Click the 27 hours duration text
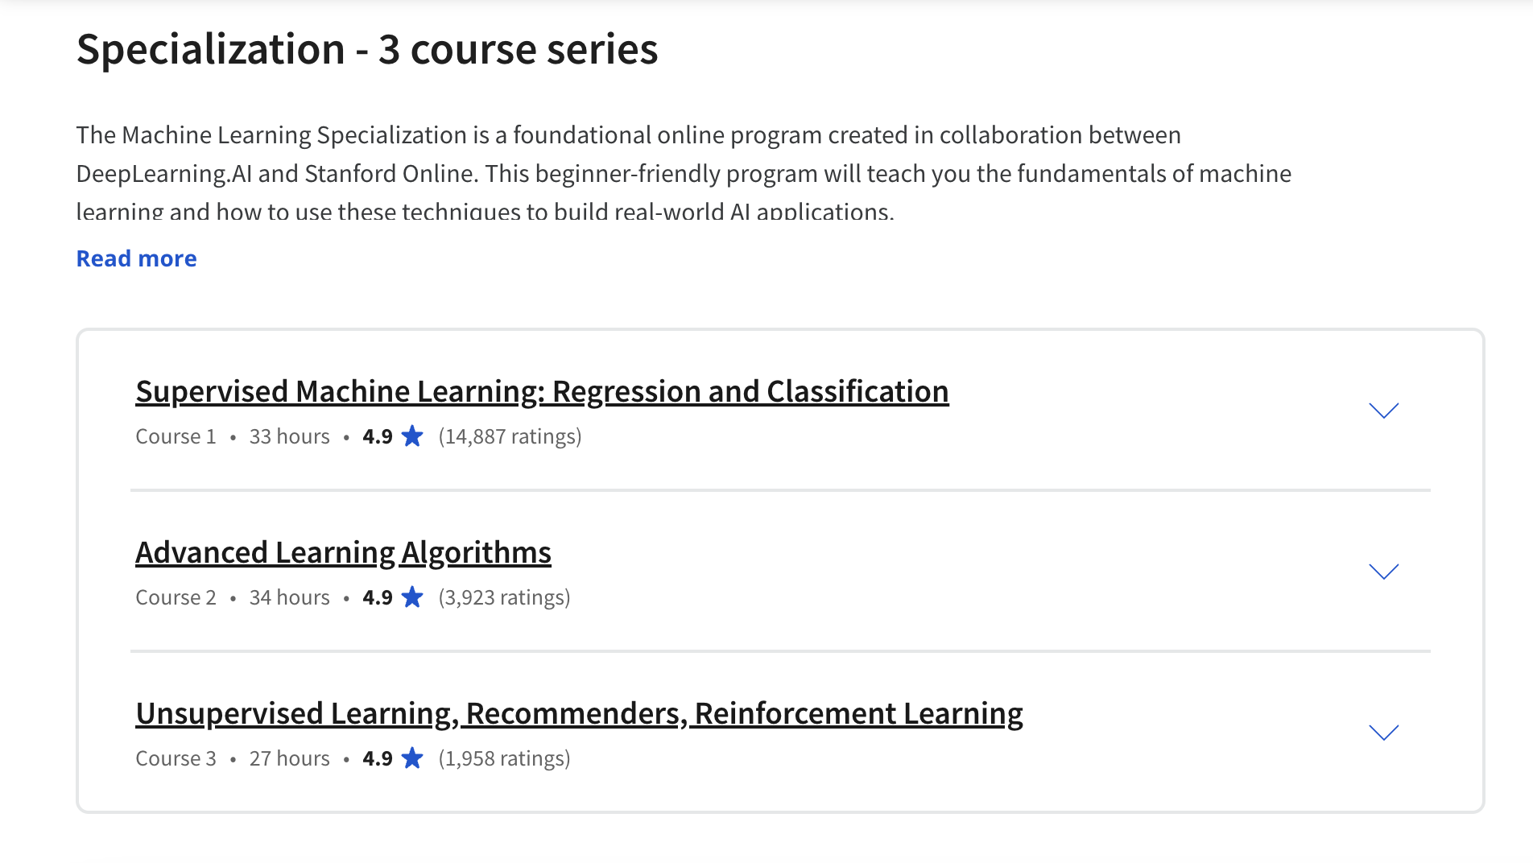 click(x=288, y=758)
